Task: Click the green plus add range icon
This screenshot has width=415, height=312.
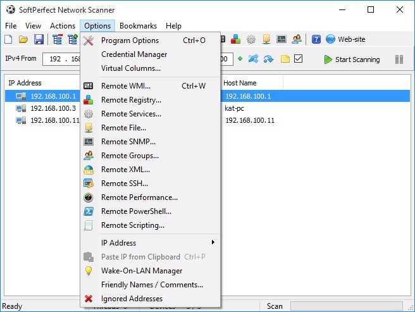Action: point(240,59)
